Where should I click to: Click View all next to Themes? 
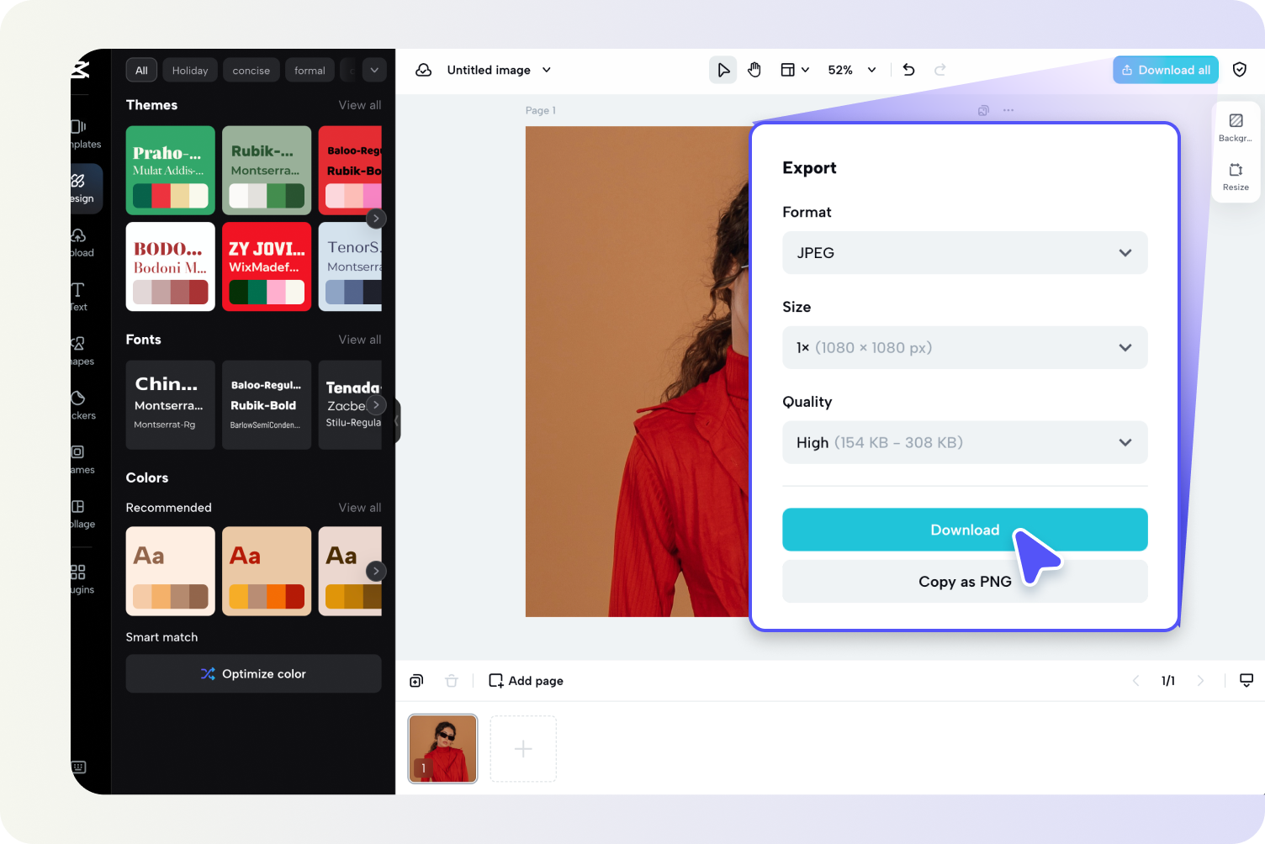[360, 105]
